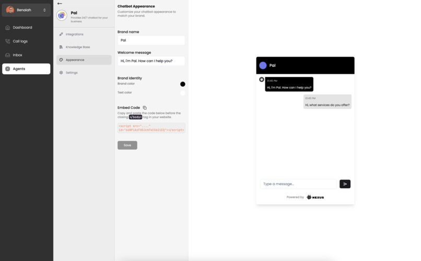Select the Appearance section

pos(84,60)
